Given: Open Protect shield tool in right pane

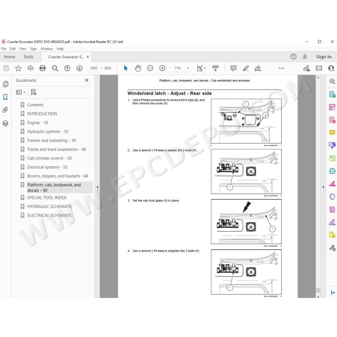Looking at the screenshot, I should point(332,196).
